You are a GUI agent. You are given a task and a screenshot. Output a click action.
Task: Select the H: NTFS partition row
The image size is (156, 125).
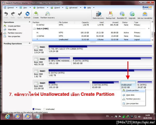pyautogui.click(x=91, y=33)
